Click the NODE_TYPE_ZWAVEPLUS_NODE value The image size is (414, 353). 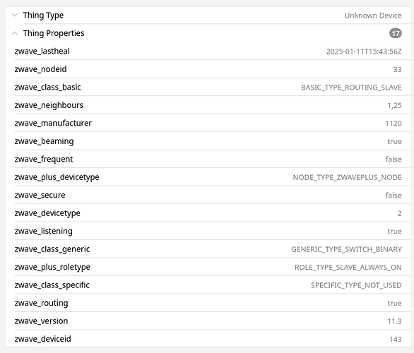pyautogui.click(x=347, y=177)
